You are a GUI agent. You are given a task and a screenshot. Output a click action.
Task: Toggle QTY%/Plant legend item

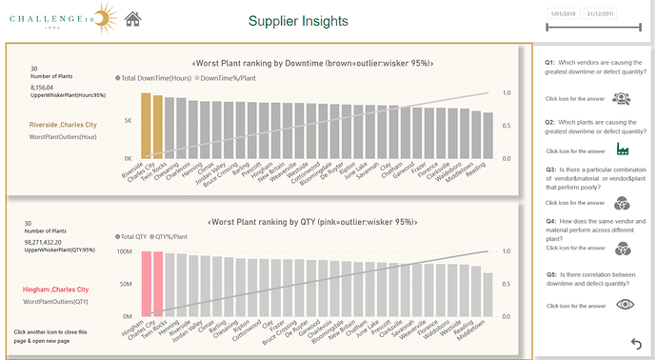169,236
